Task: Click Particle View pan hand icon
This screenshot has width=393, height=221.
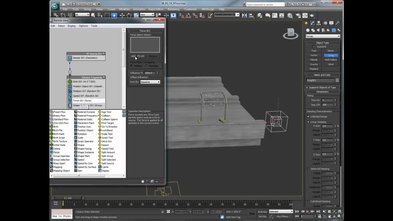Action: point(143,181)
